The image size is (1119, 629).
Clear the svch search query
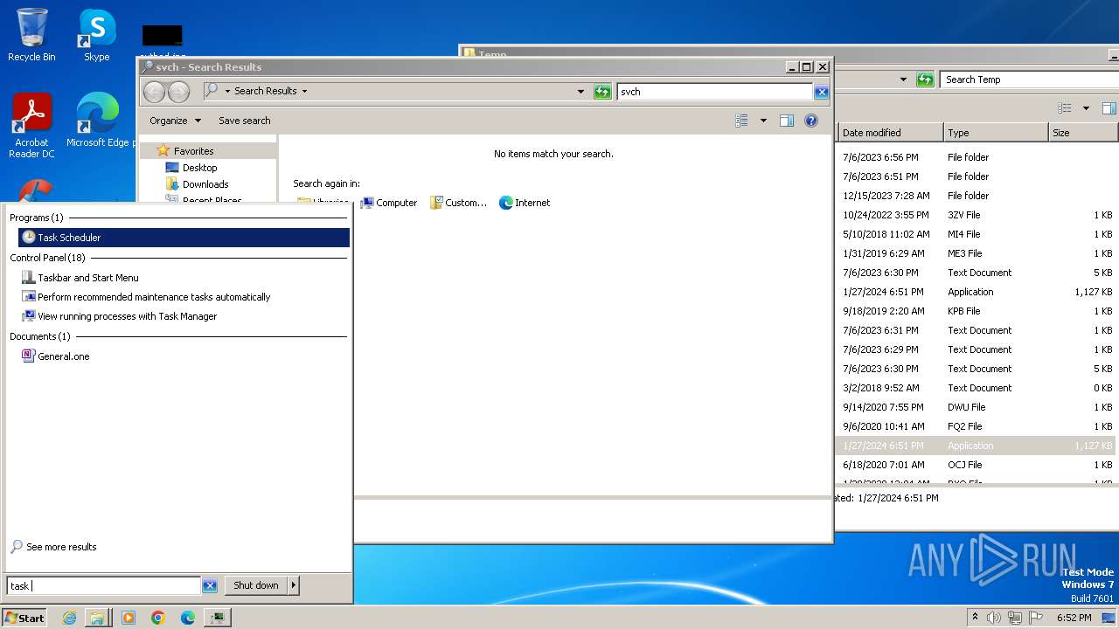821,92
